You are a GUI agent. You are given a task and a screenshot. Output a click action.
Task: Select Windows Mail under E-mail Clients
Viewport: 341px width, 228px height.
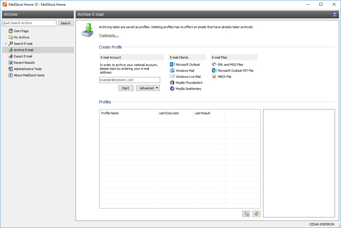click(185, 70)
